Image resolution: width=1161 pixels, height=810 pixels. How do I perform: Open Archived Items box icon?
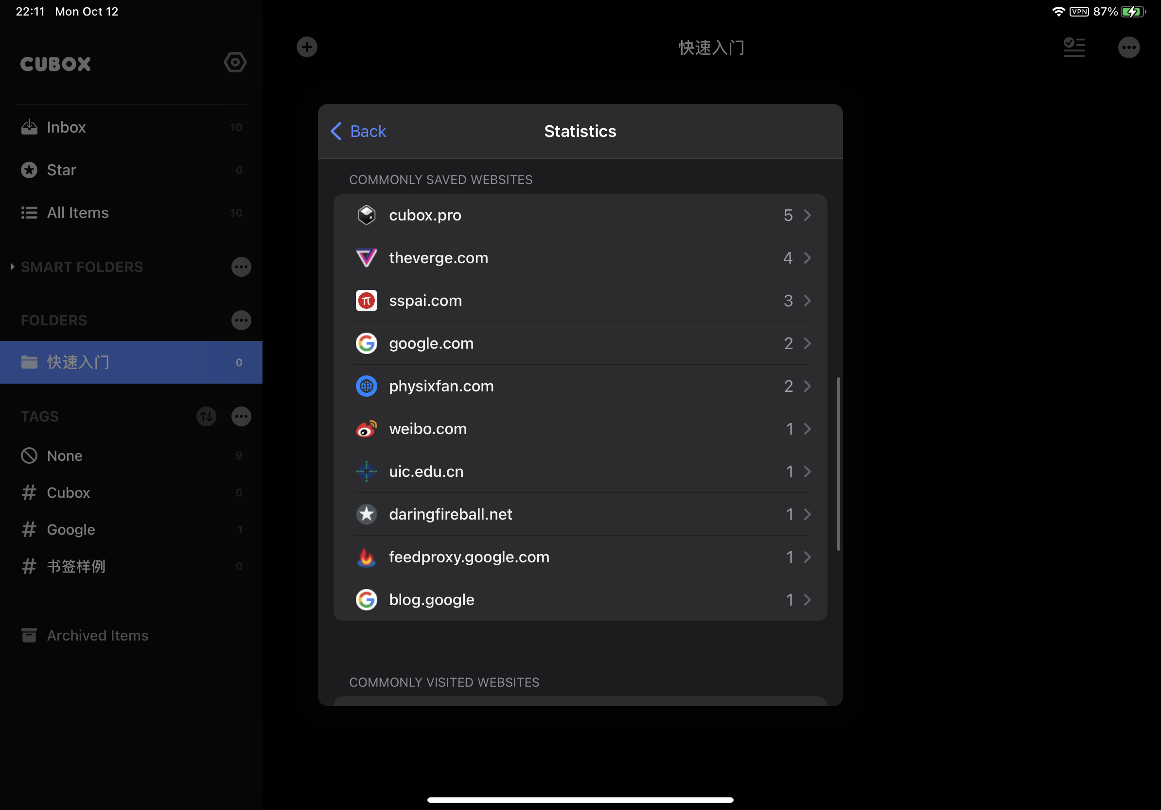pyautogui.click(x=29, y=635)
